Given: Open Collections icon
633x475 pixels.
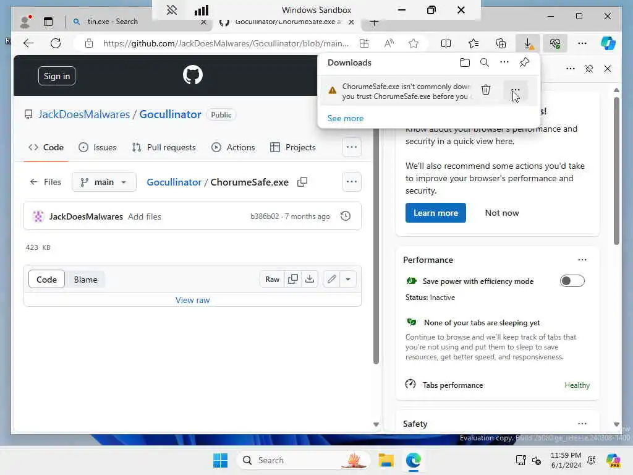Looking at the screenshot, I should (501, 43).
